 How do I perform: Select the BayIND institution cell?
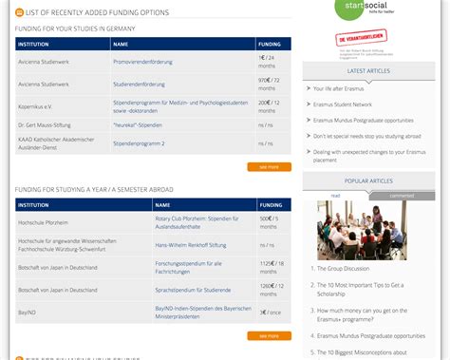click(84, 313)
